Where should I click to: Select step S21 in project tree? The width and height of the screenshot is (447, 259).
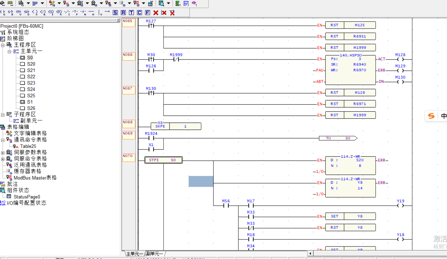pos(31,70)
